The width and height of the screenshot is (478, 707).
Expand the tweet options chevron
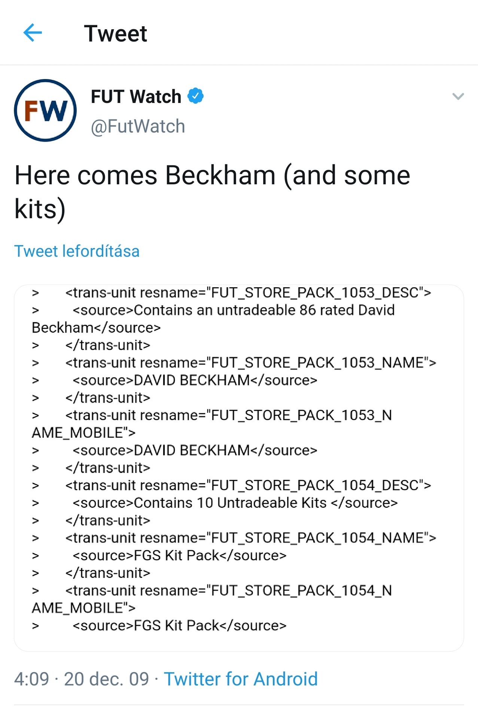pos(458,97)
